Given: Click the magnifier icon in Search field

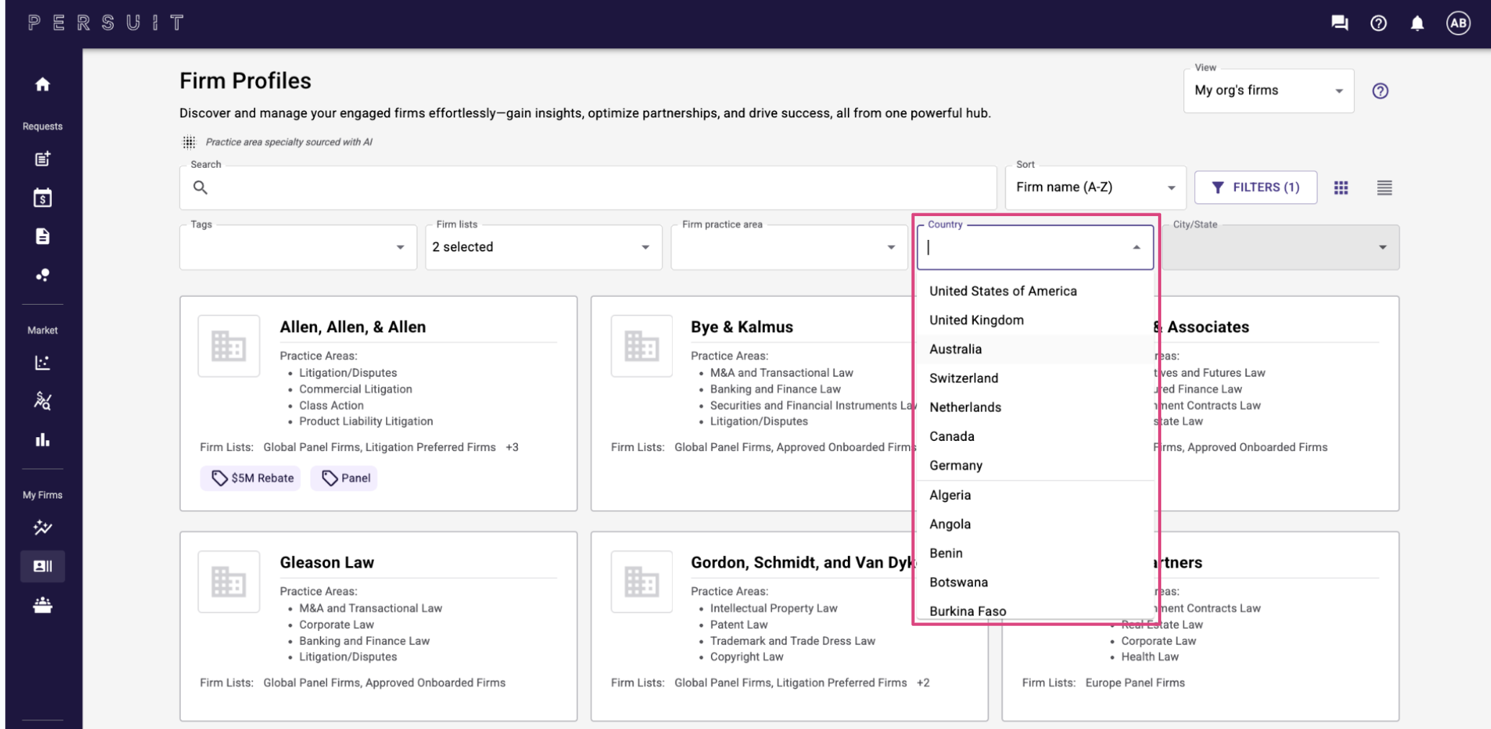Looking at the screenshot, I should pos(200,188).
